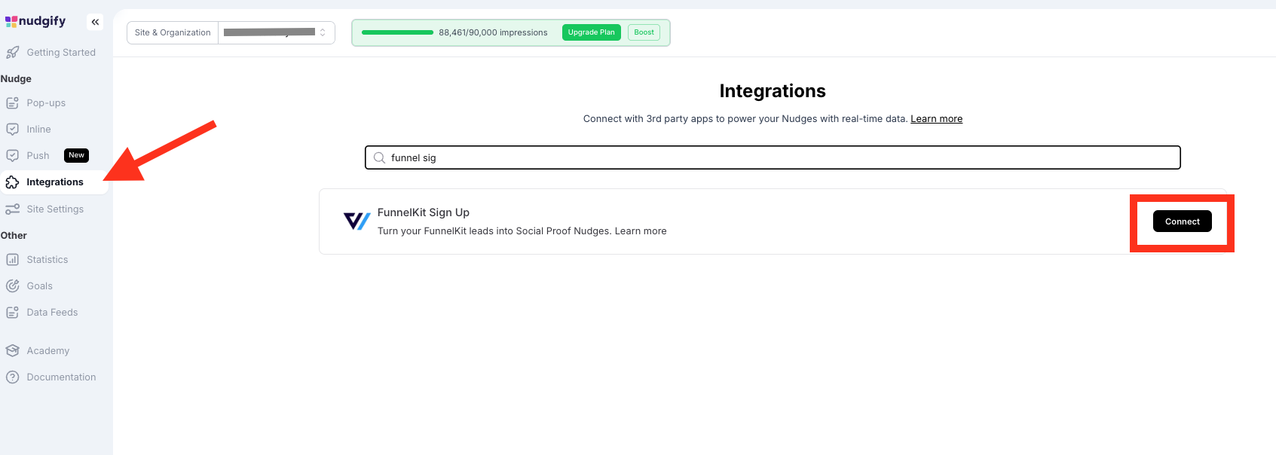Image resolution: width=1276 pixels, height=455 pixels.
Task: Focus the integrations search field
Action: [773, 157]
